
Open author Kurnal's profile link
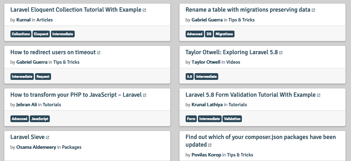[23, 20]
